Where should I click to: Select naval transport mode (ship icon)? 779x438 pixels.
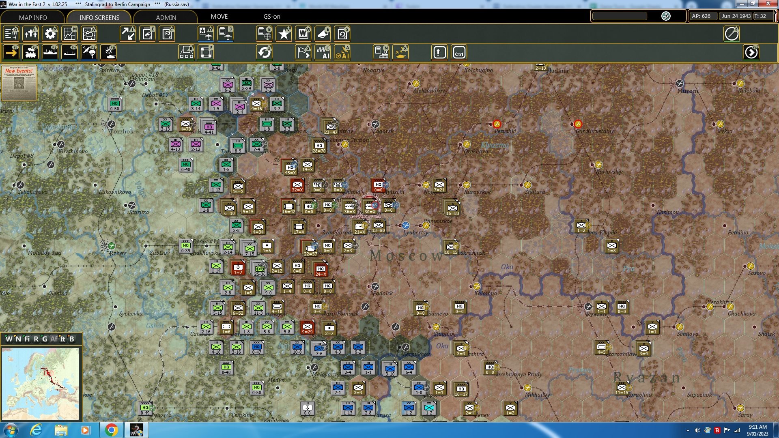(x=50, y=52)
